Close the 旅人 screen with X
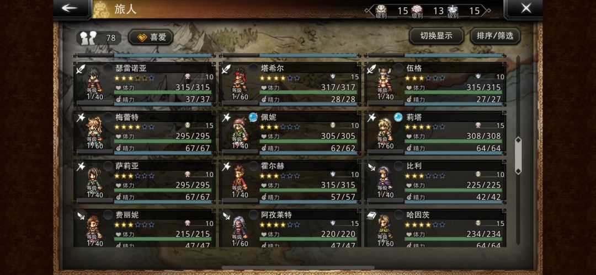596x275 pixels. coord(526,8)
